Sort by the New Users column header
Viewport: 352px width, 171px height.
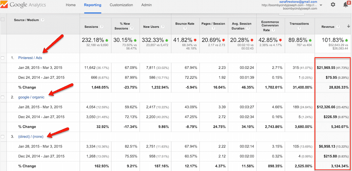pyautogui.click(x=151, y=27)
